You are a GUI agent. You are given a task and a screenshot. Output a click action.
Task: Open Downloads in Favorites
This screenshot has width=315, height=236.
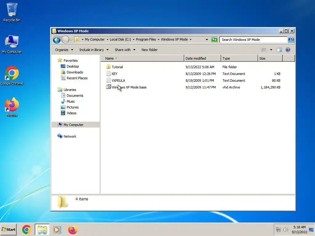click(75, 72)
